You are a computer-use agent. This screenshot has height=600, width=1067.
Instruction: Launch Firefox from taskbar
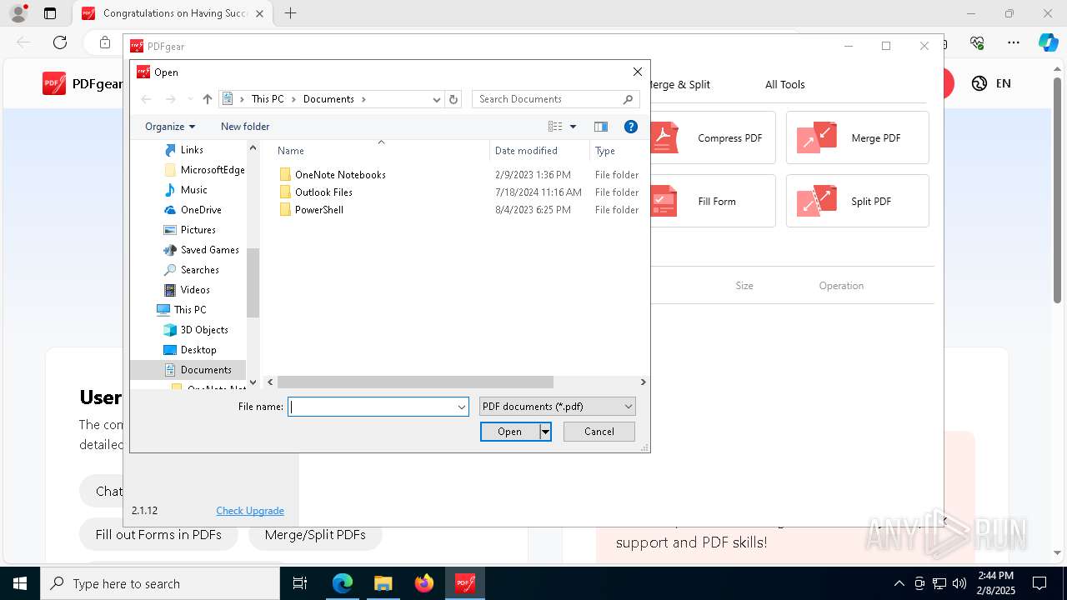click(x=424, y=583)
